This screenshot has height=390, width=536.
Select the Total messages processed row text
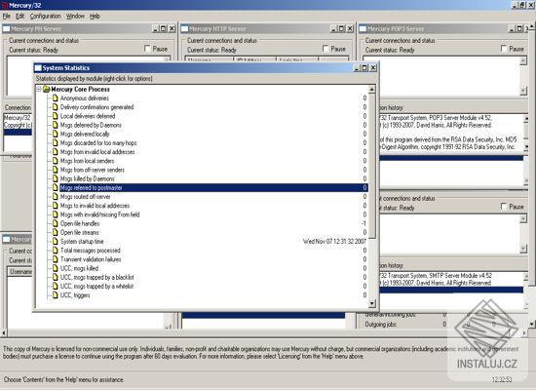(x=91, y=250)
